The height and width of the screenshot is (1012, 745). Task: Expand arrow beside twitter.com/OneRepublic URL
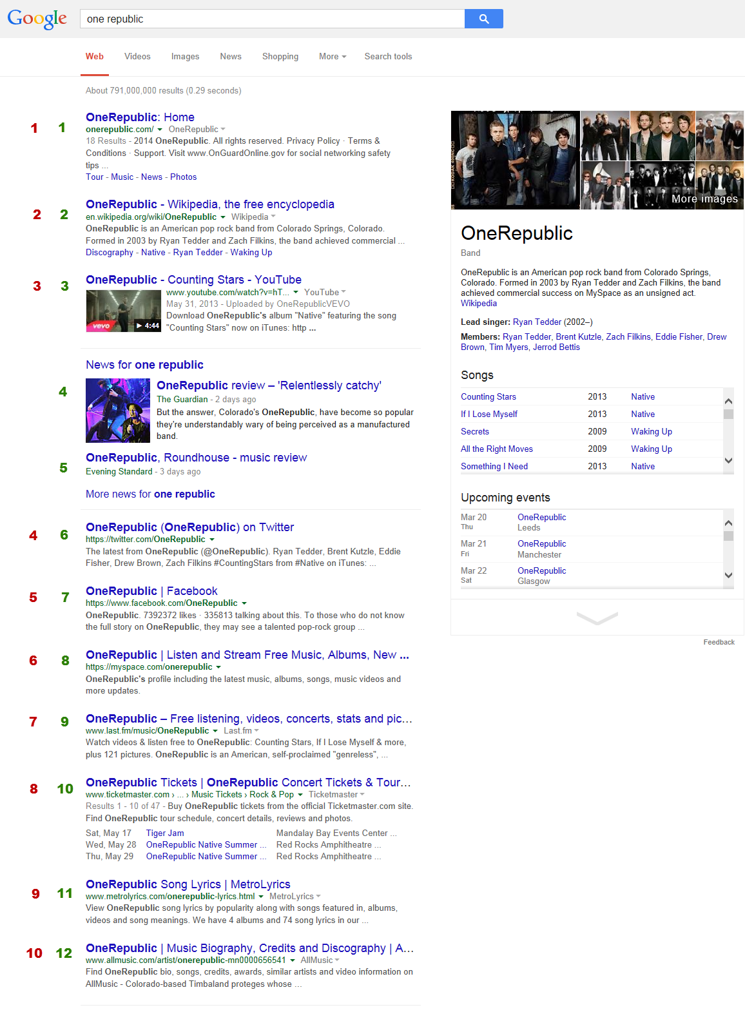212,540
